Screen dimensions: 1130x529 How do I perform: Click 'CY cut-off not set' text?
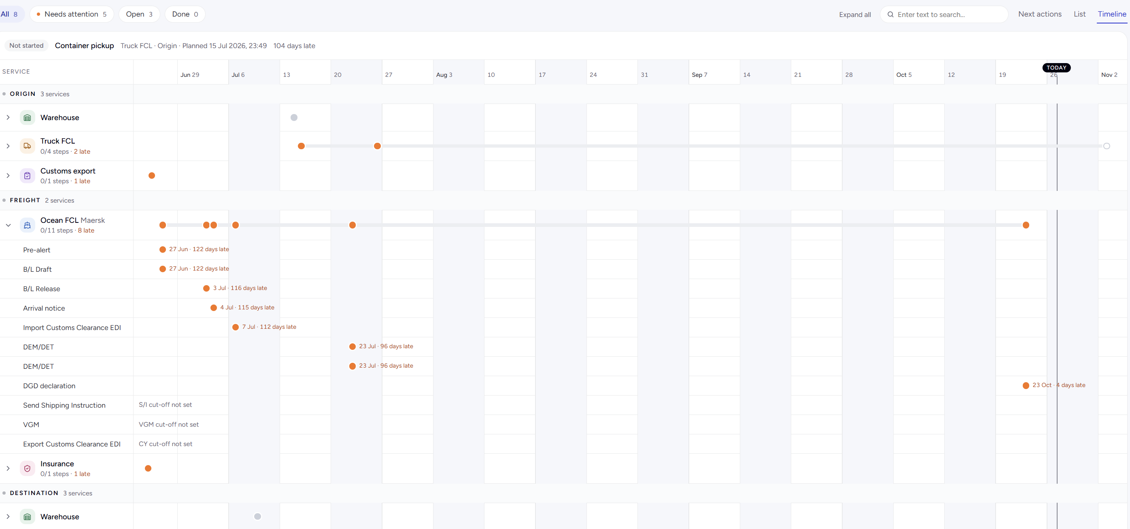point(166,444)
